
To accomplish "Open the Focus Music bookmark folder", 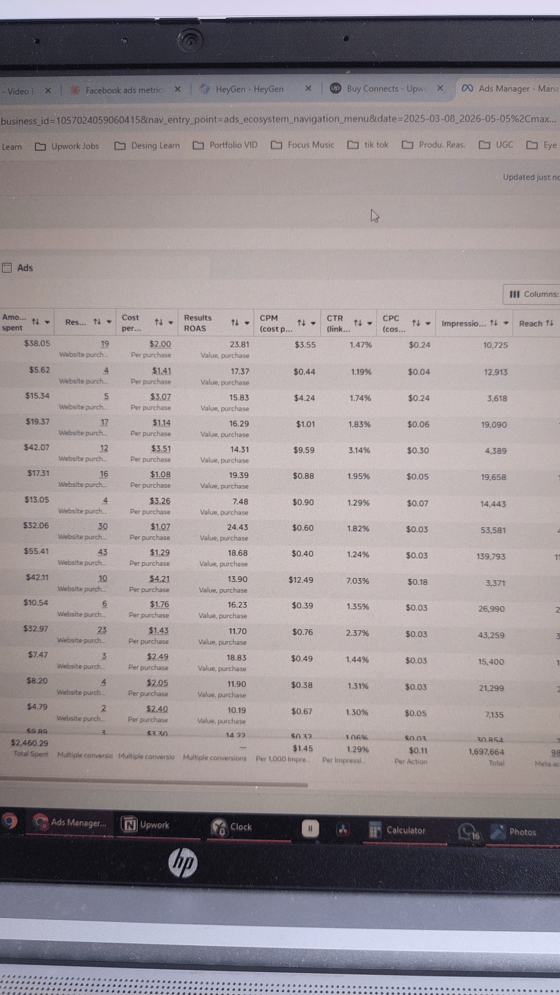I will coord(303,145).
